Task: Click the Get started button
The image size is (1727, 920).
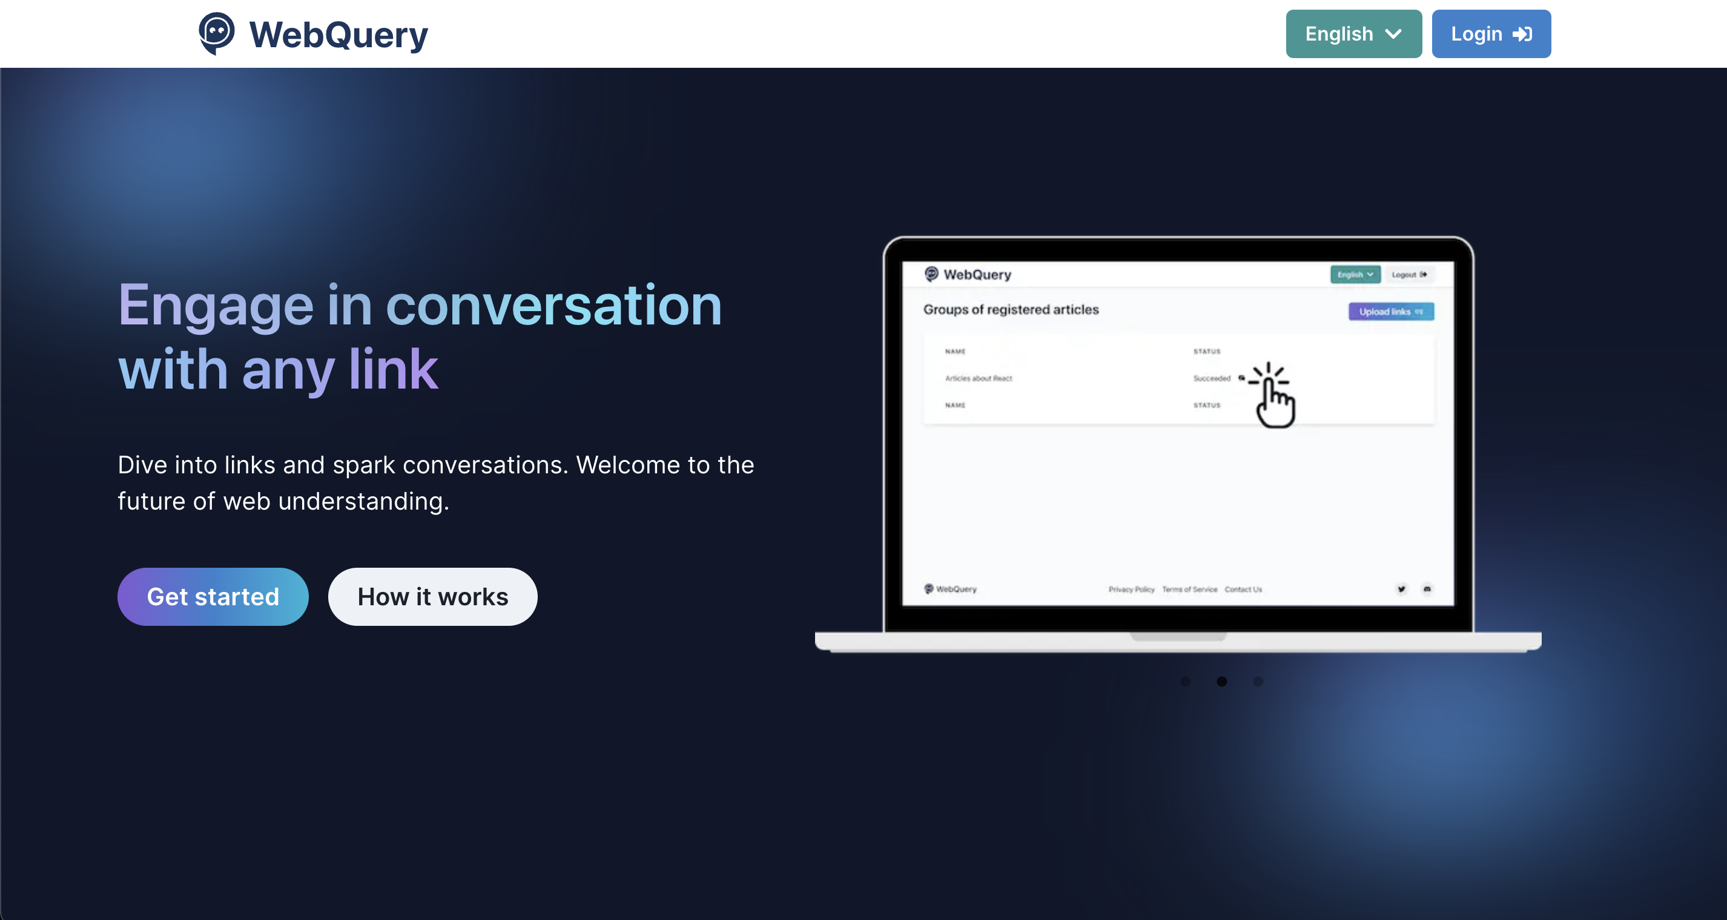Action: tap(213, 597)
